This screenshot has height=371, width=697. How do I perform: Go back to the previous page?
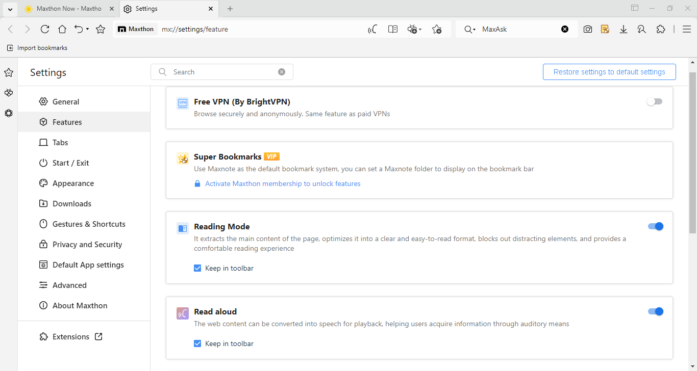11,29
